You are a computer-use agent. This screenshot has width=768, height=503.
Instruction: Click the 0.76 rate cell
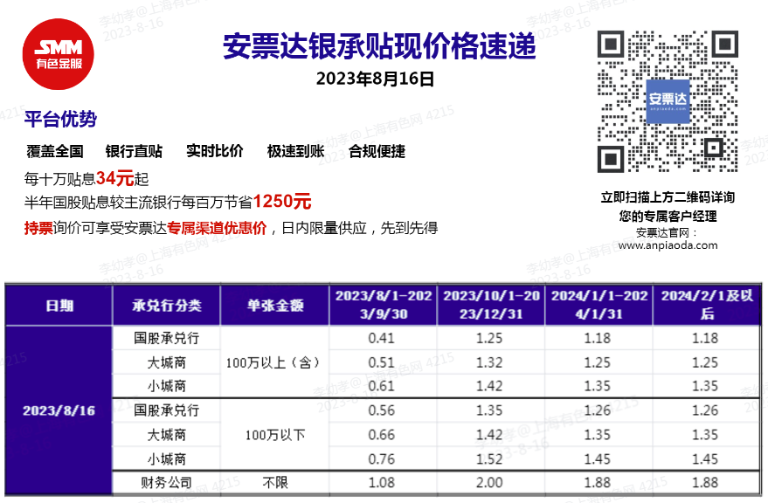(x=382, y=459)
